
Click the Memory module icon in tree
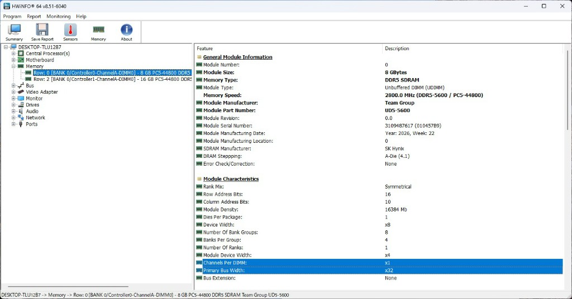21,66
